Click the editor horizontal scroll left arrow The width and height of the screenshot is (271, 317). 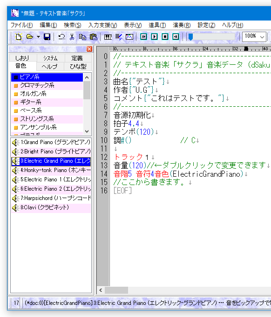101,290
